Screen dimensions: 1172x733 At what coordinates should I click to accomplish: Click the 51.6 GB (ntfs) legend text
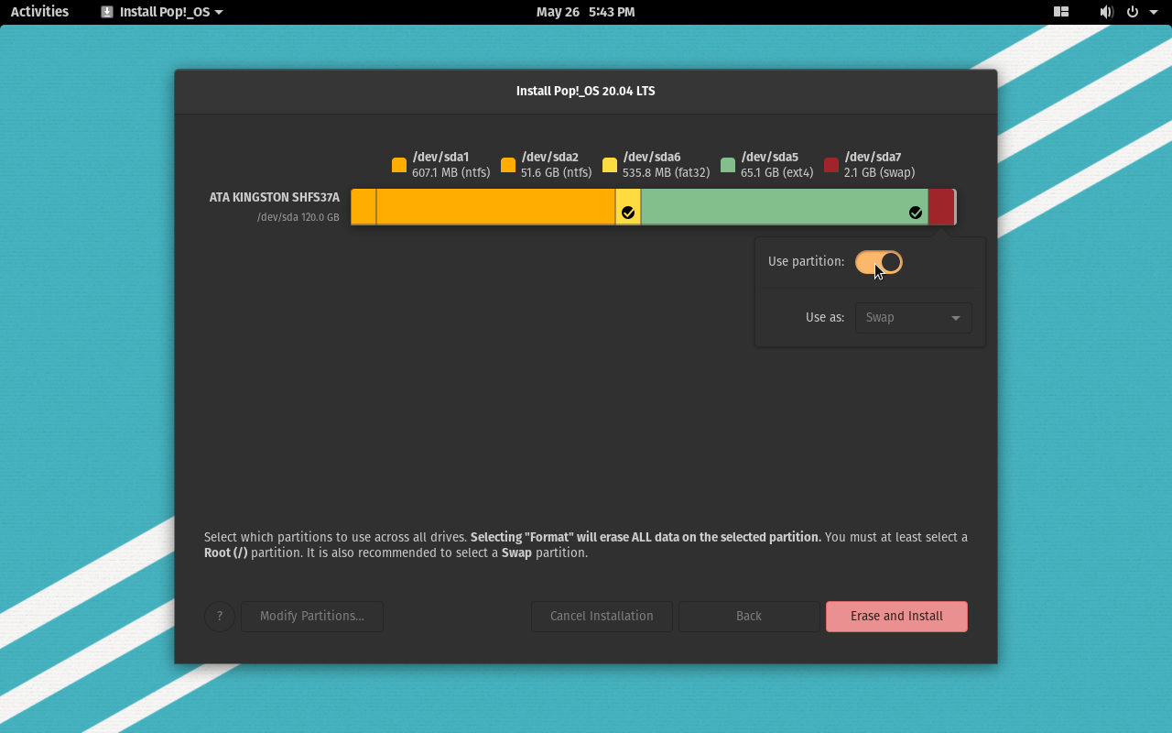[557, 172]
